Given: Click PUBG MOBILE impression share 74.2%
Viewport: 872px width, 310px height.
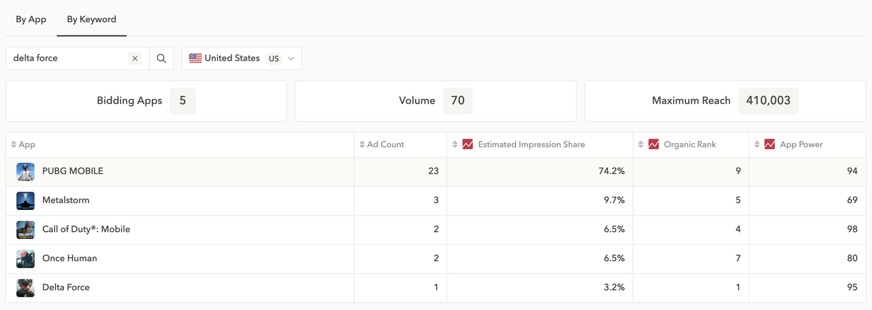Looking at the screenshot, I should click(x=611, y=171).
